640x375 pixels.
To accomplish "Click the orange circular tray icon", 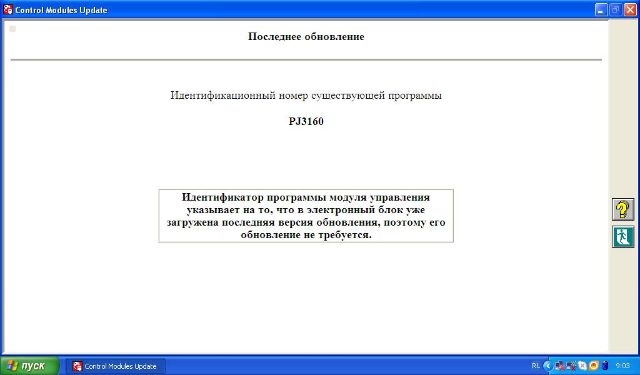I will [x=594, y=366].
